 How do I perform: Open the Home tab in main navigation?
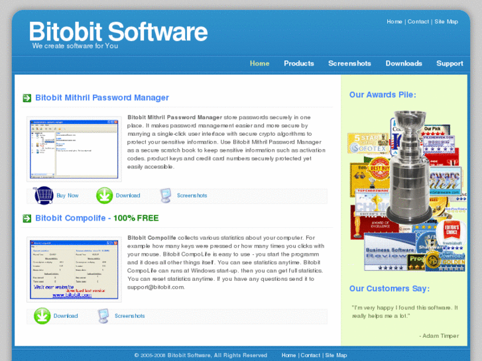click(259, 64)
